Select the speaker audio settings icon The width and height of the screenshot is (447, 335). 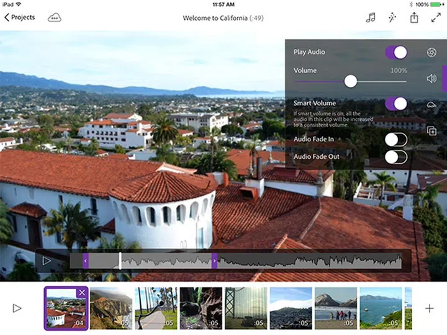pos(431,79)
